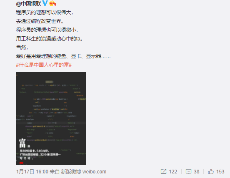Click the like count 153
Viewport: 230px width, 178px height.
coord(220,172)
